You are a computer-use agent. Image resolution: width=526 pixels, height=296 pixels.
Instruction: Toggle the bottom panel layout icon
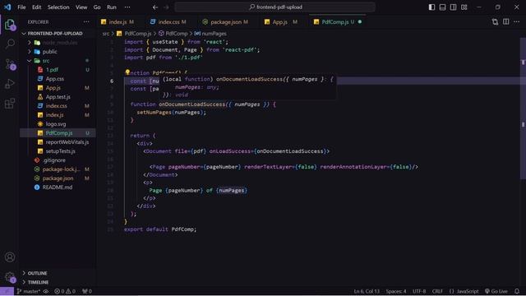point(442,7)
